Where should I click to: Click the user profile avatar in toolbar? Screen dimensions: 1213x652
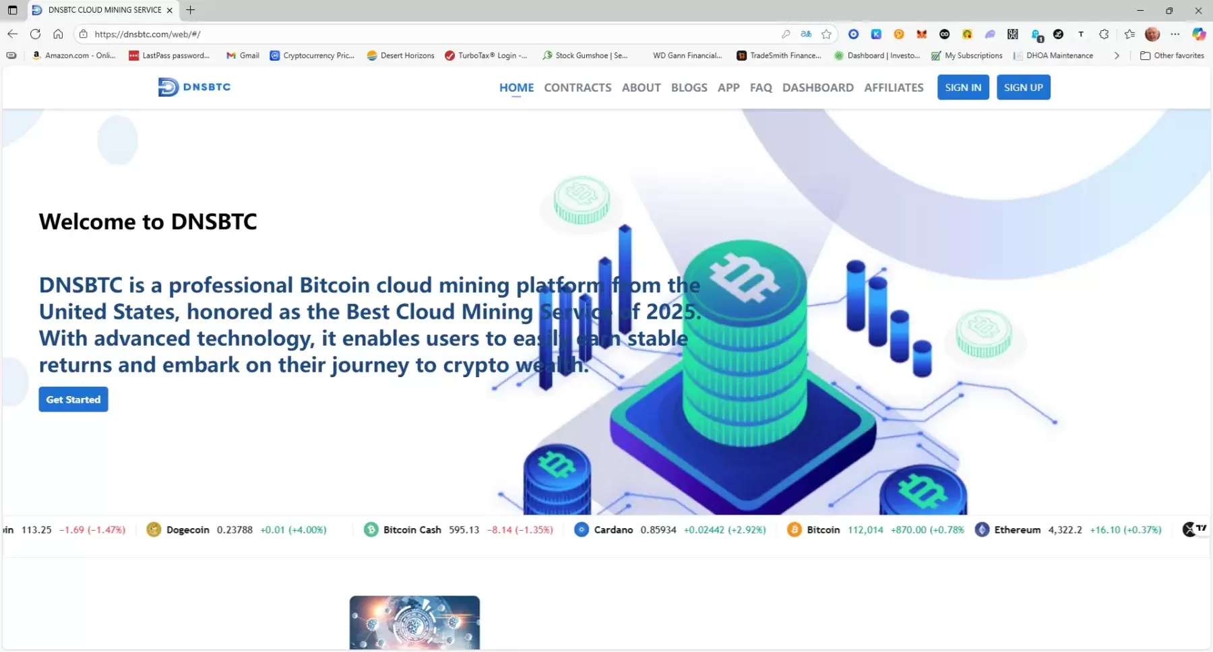pyautogui.click(x=1152, y=34)
